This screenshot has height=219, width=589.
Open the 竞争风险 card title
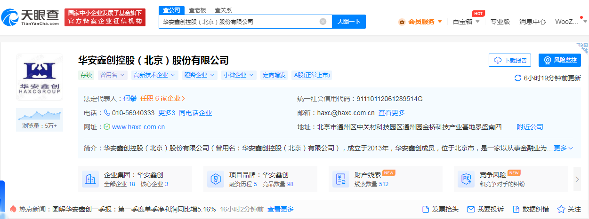[492, 174]
